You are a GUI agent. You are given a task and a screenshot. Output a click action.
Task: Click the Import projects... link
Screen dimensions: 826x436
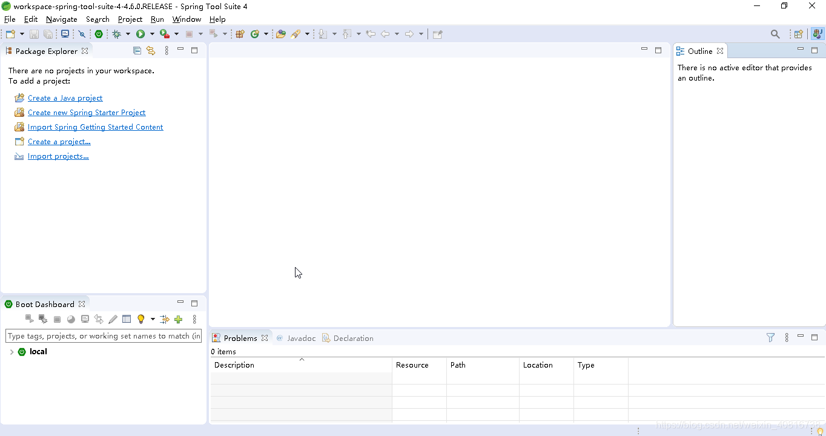click(58, 156)
